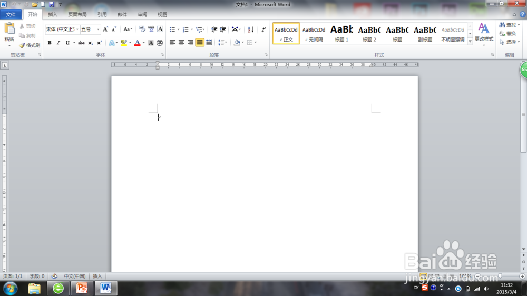The width and height of the screenshot is (527, 296).
Task: Decrease paragraph indent
Action: (214, 29)
